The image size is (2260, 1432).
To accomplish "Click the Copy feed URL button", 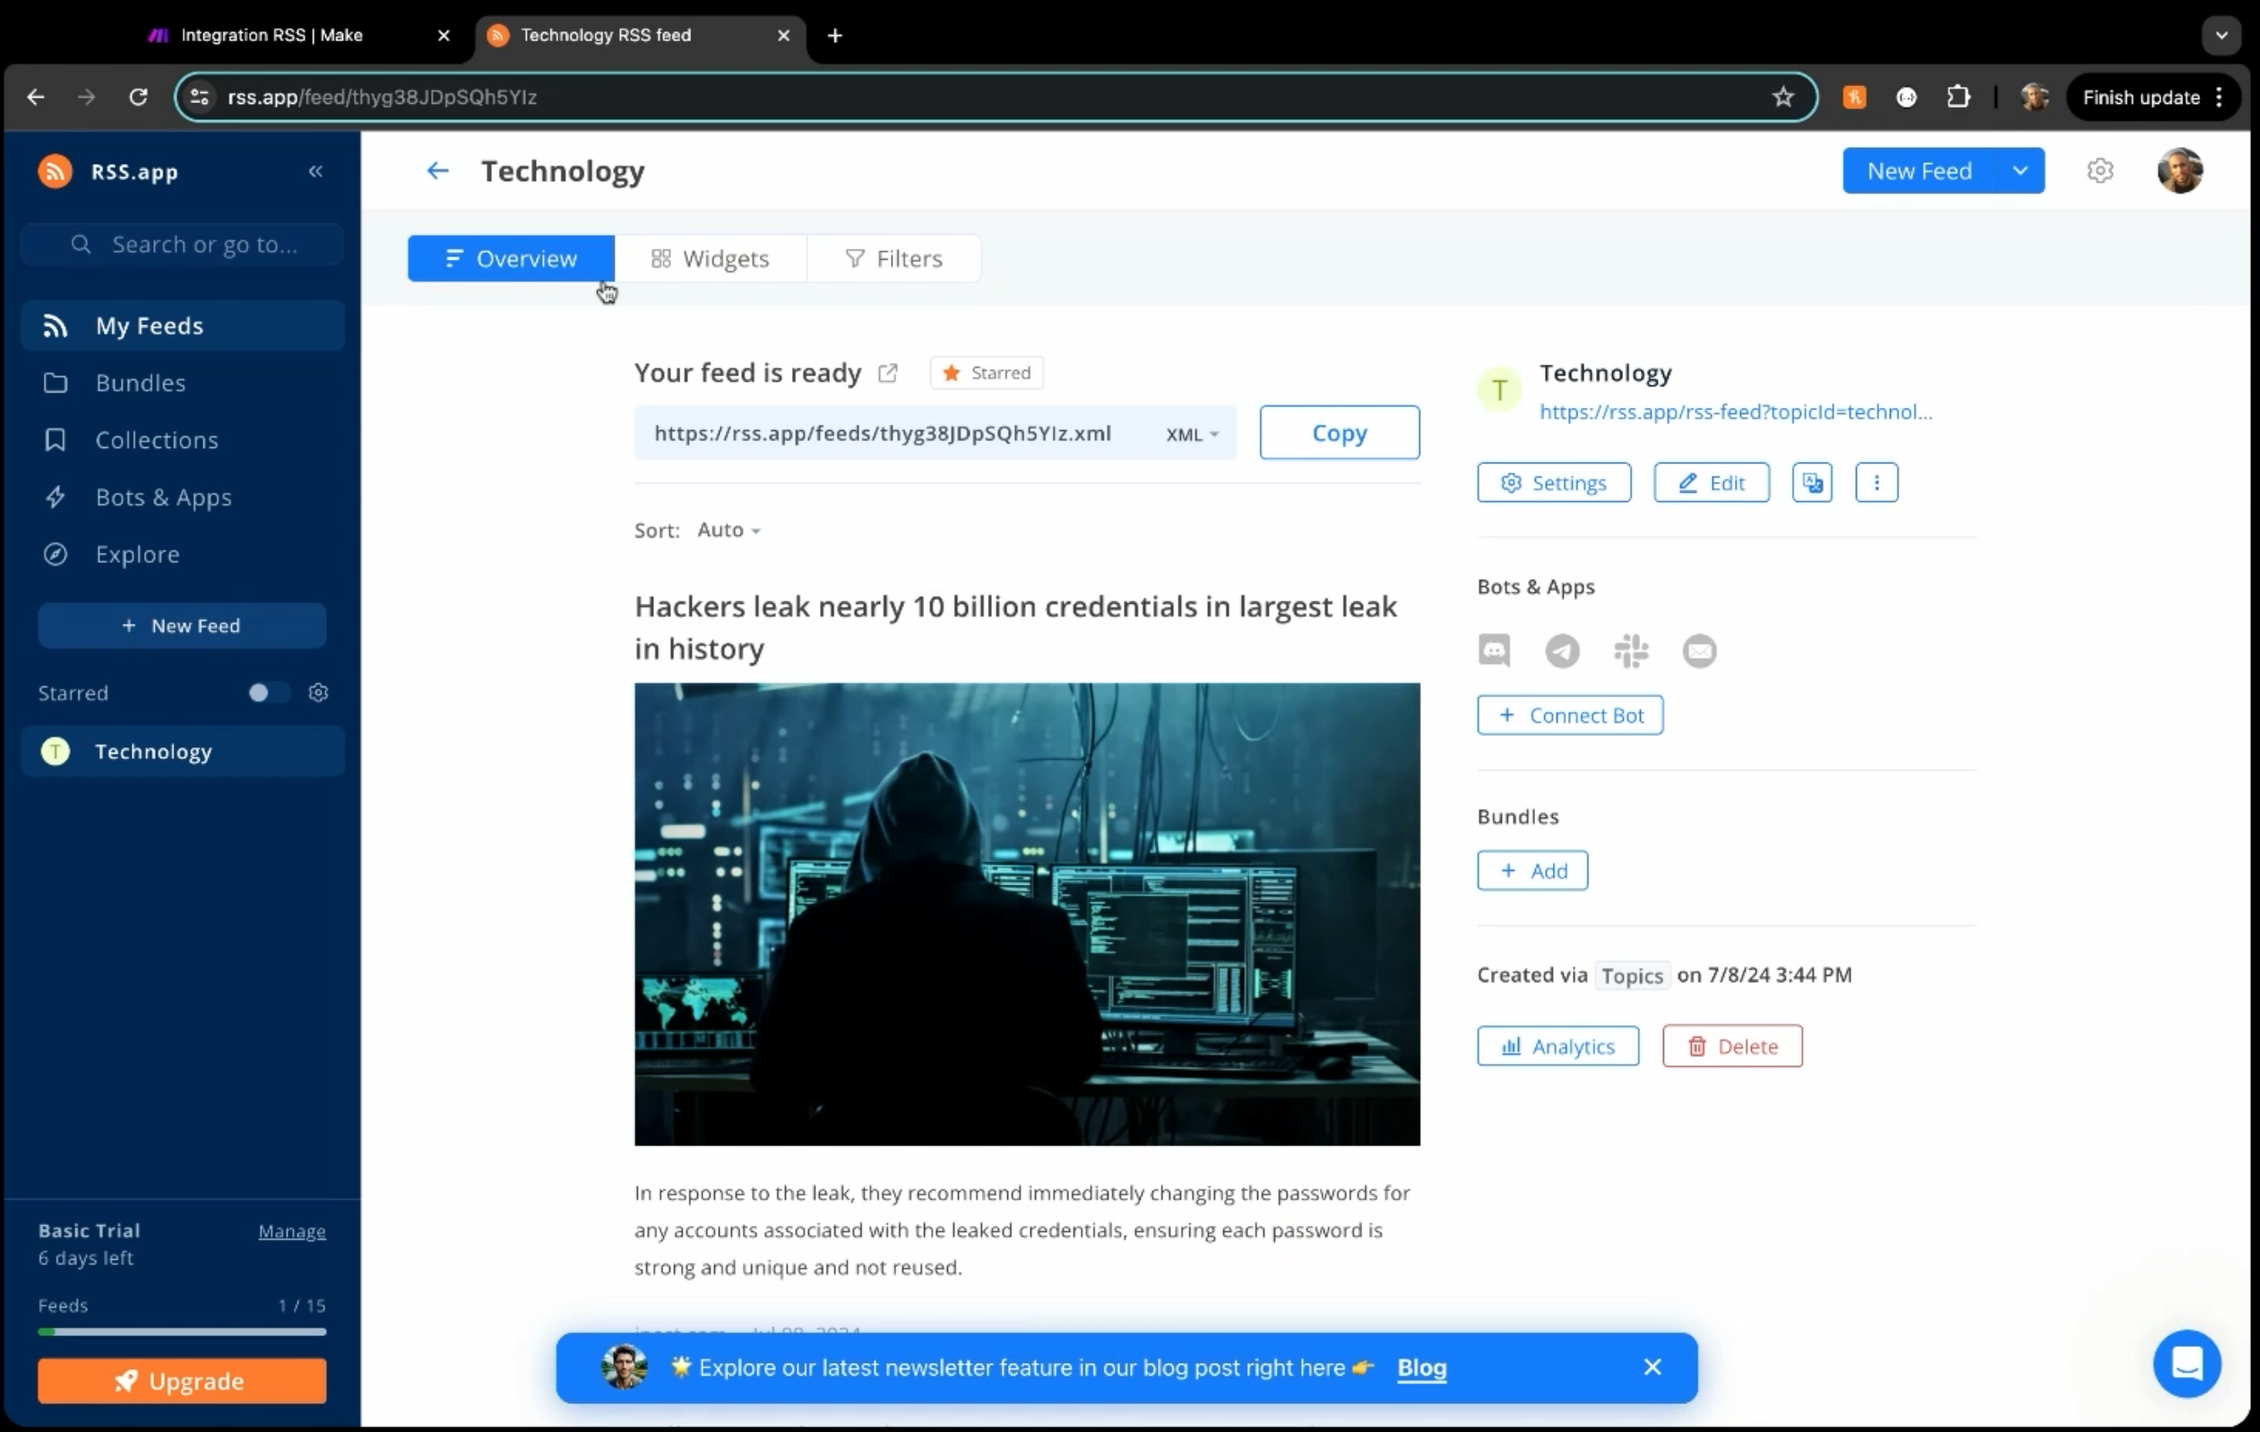I will 1340,433.
